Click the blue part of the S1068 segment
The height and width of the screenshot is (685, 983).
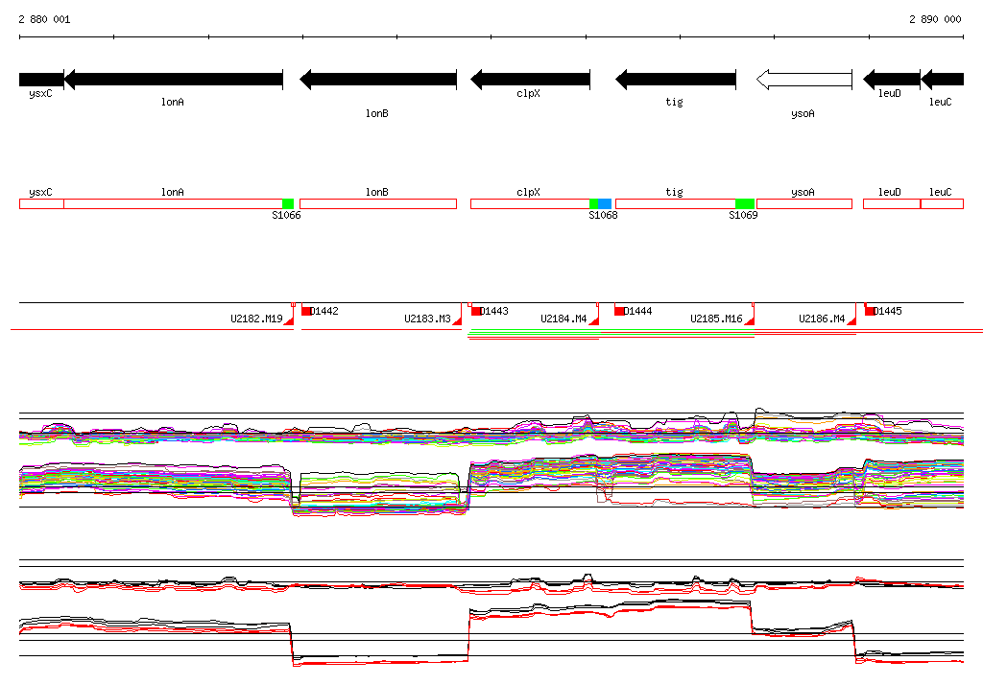point(605,203)
